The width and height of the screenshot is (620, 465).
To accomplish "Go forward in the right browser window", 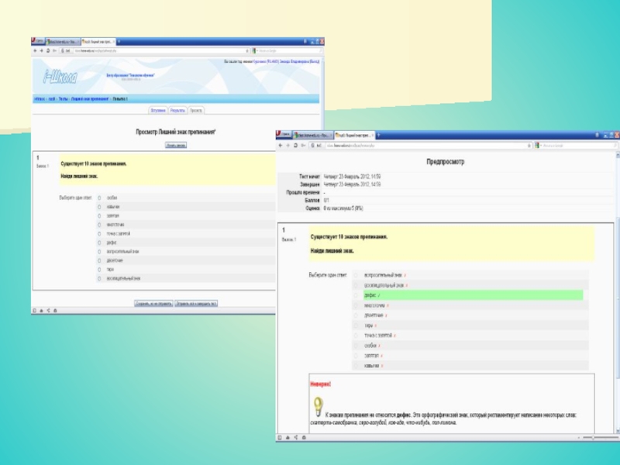I will click(x=288, y=146).
